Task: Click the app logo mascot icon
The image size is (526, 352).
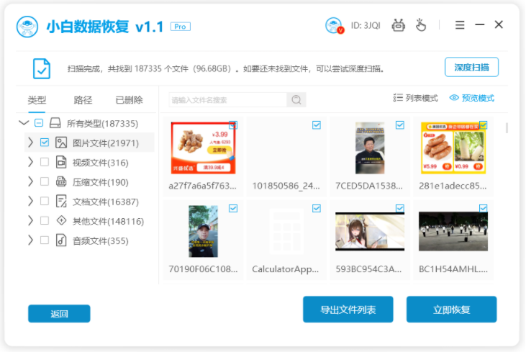Action: (x=27, y=27)
